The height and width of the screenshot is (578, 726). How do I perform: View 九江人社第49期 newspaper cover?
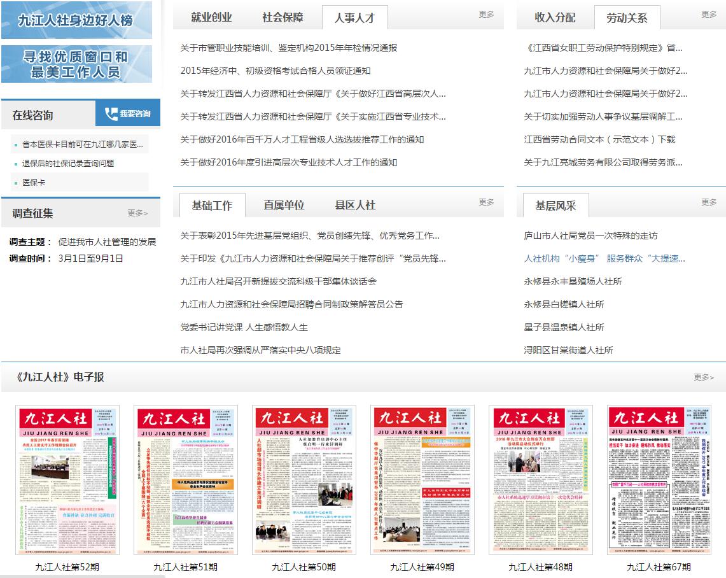coord(422,480)
